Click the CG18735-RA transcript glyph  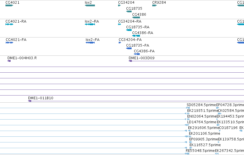[129, 30]
